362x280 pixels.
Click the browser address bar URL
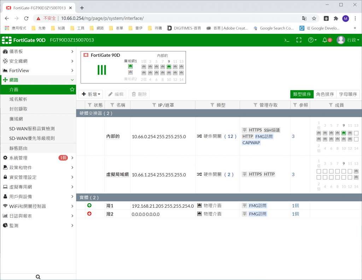tap(102, 18)
